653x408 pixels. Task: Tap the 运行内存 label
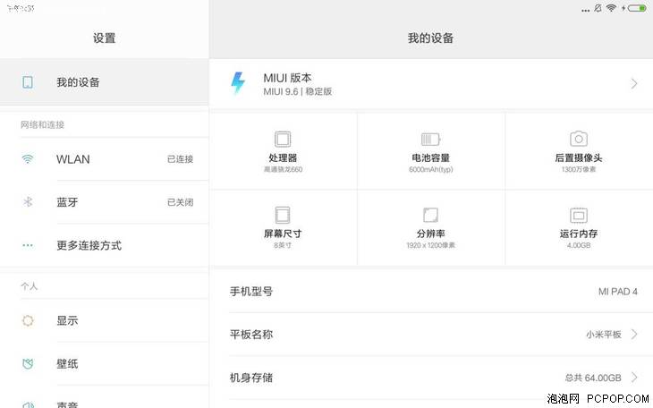click(x=579, y=234)
